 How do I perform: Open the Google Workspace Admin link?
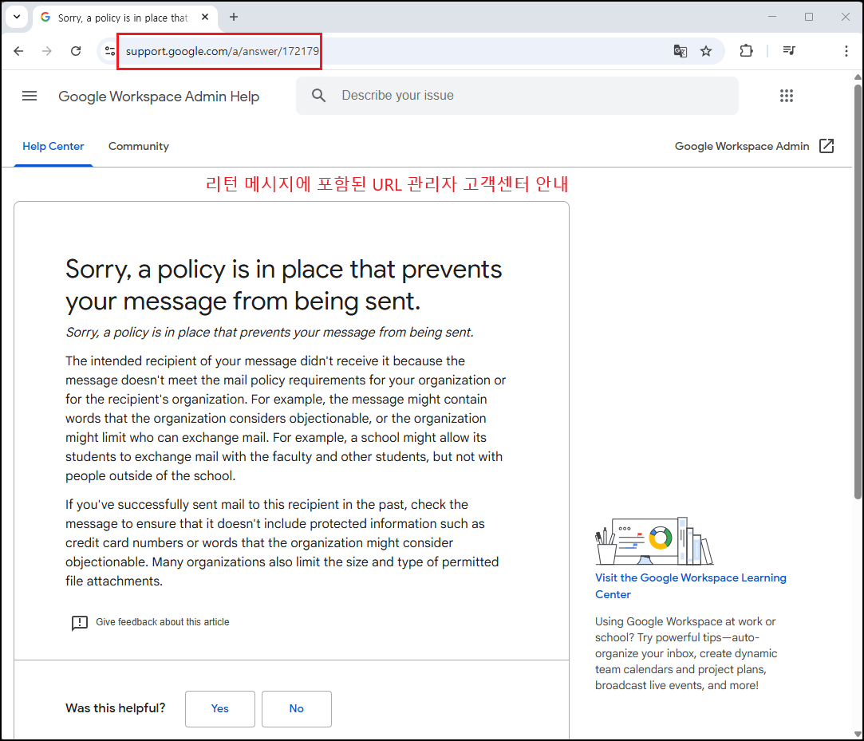pyautogui.click(x=742, y=146)
